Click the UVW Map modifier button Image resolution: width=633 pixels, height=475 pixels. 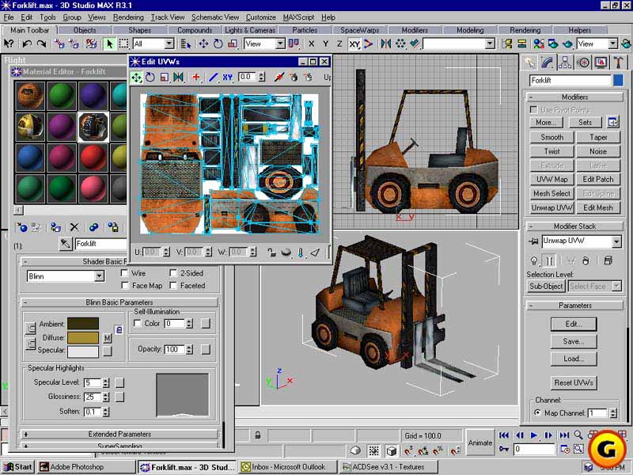[x=552, y=180]
